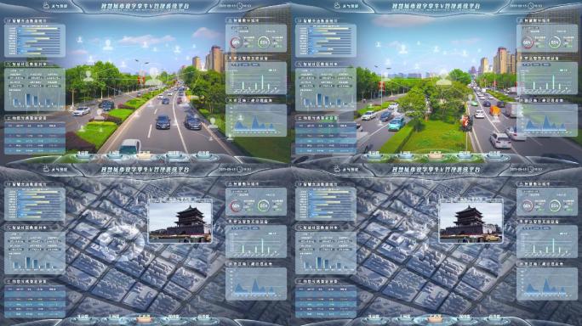
Task: Open the tower photo popup on the map without a ring
Action: pyautogui.click(x=471, y=221)
